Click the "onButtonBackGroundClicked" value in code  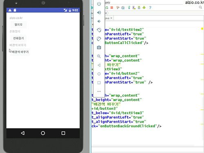[x=128, y=126]
